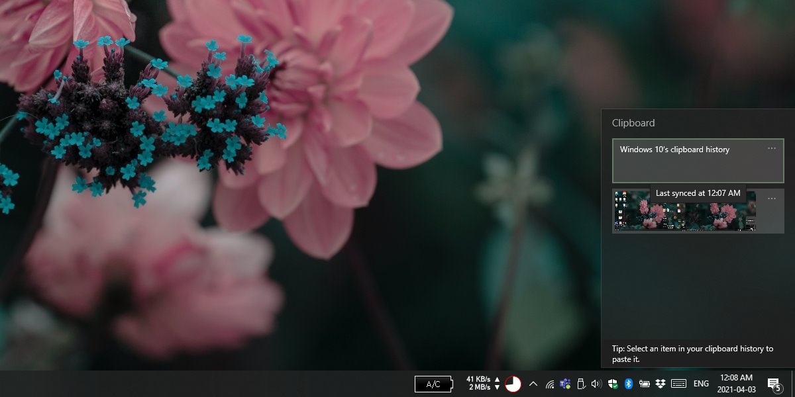The height and width of the screenshot is (397, 795).
Task: Click the power plug battery tray icon
Action: pos(644,384)
